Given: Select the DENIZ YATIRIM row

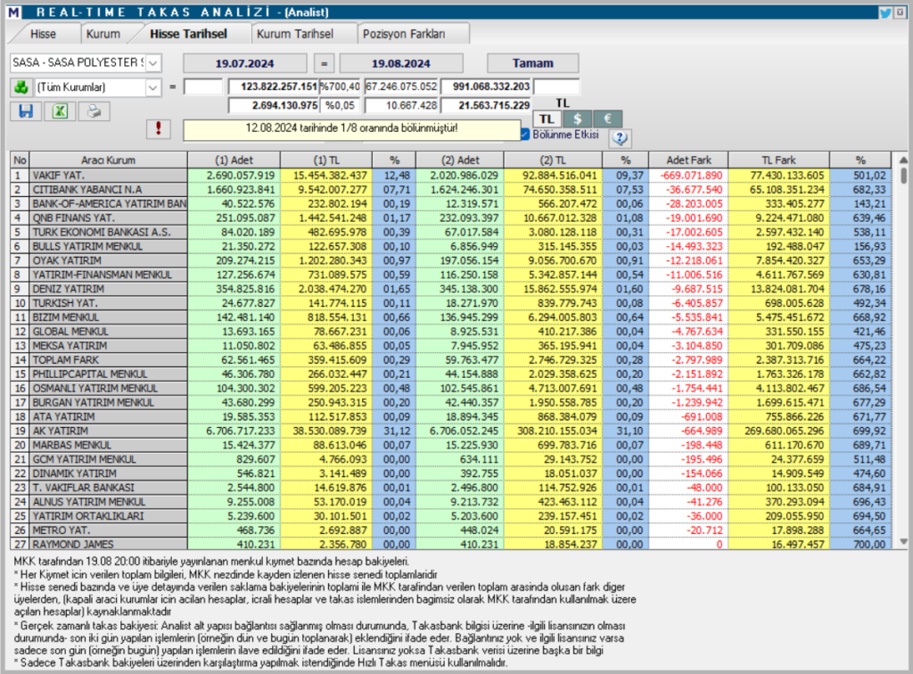Looking at the screenshot, I should [451, 289].
